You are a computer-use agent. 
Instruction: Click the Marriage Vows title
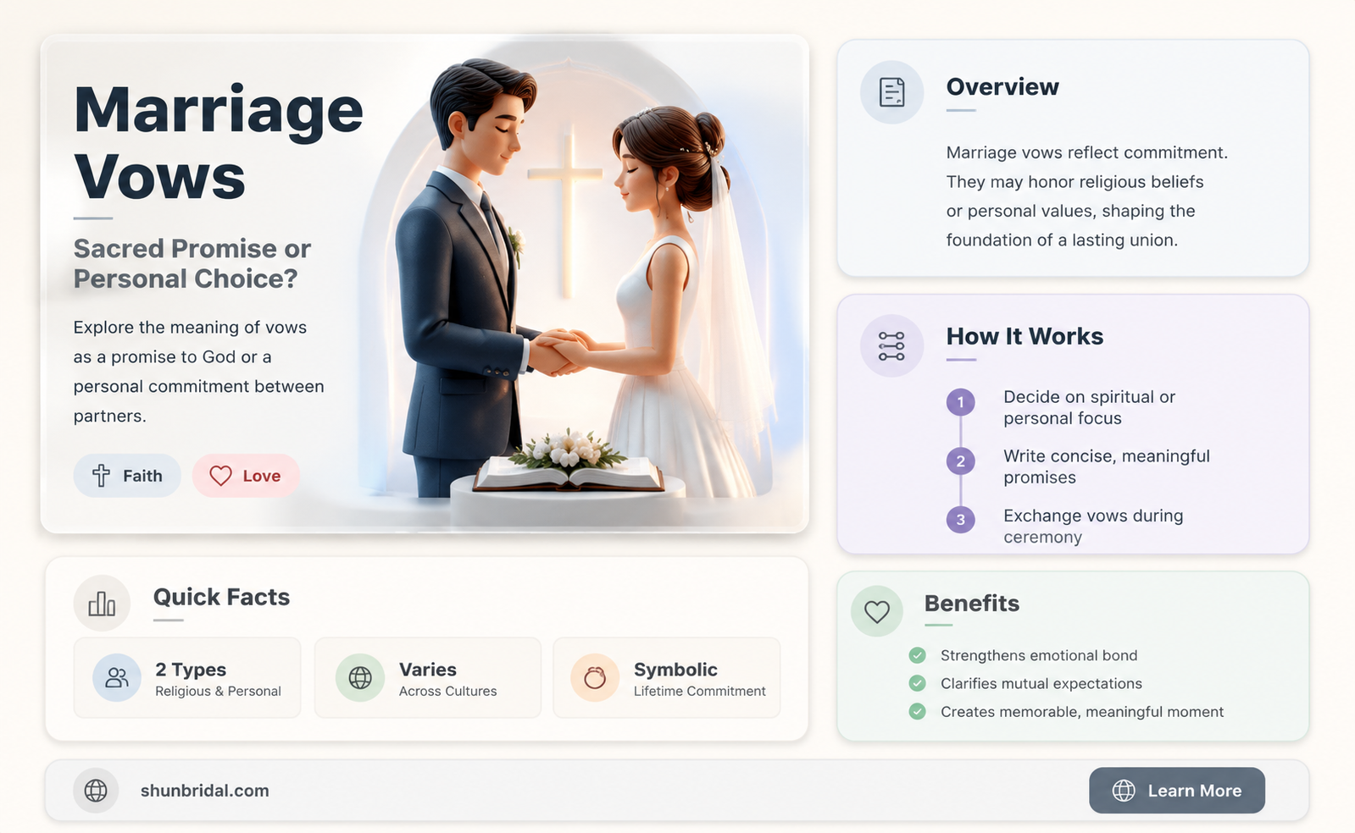click(x=218, y=142)
